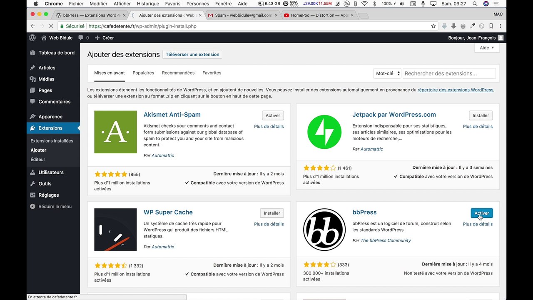Click The bbPress Community author link
Image resolution: width=533 pixels, height=300 pixels.
coord(386,240)
